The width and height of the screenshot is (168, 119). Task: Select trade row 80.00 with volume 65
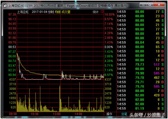(140, 47)
